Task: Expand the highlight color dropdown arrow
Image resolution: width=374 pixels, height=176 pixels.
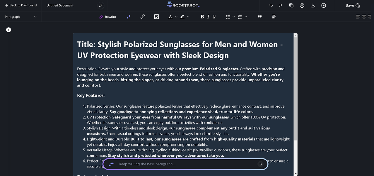Action: tap(188, 17)
